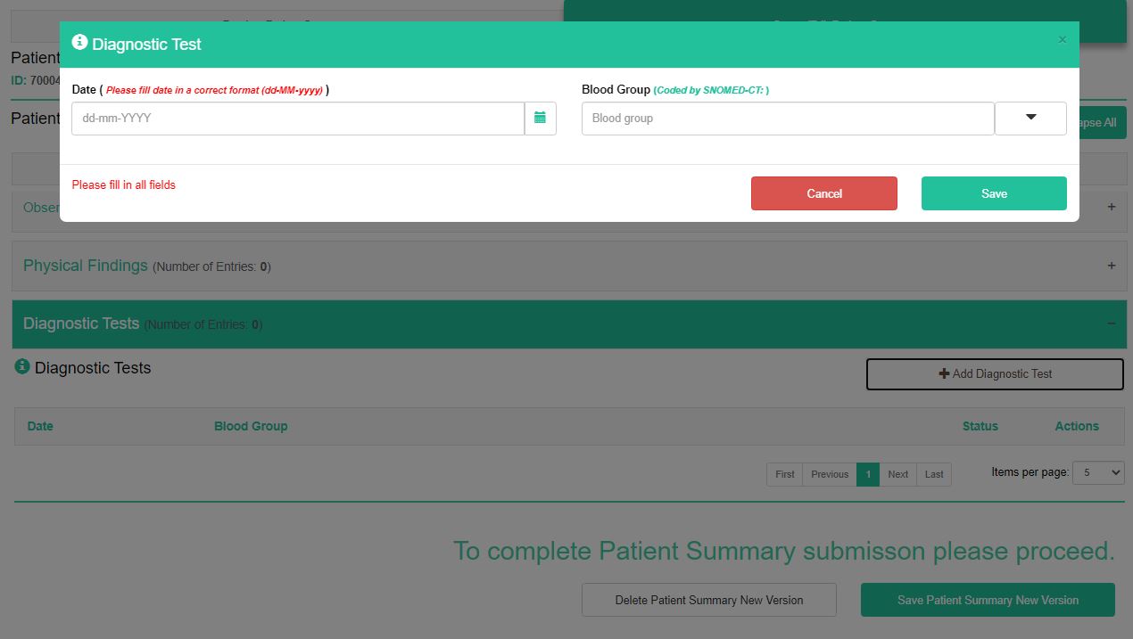1133x639 pixels.
Task: Open the Items per page dropdown
Action: tap(1097, 472)
